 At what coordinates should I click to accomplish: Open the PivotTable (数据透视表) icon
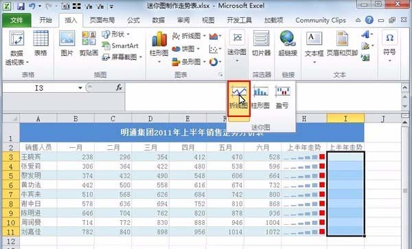[16, 47]
